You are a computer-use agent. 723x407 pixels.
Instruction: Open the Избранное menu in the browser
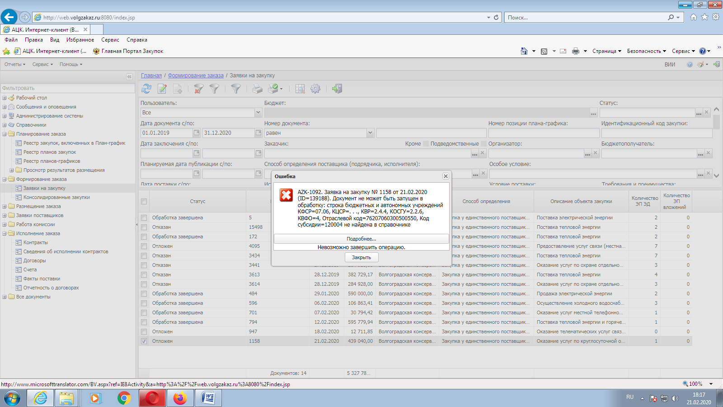80,40
